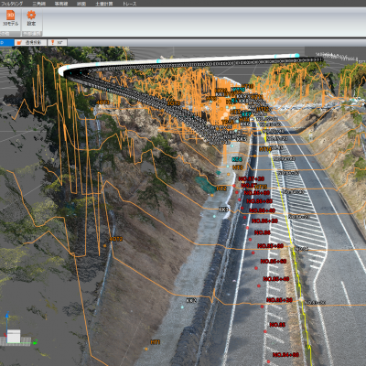Click the 30° view angle button

(x=58, y=42)
